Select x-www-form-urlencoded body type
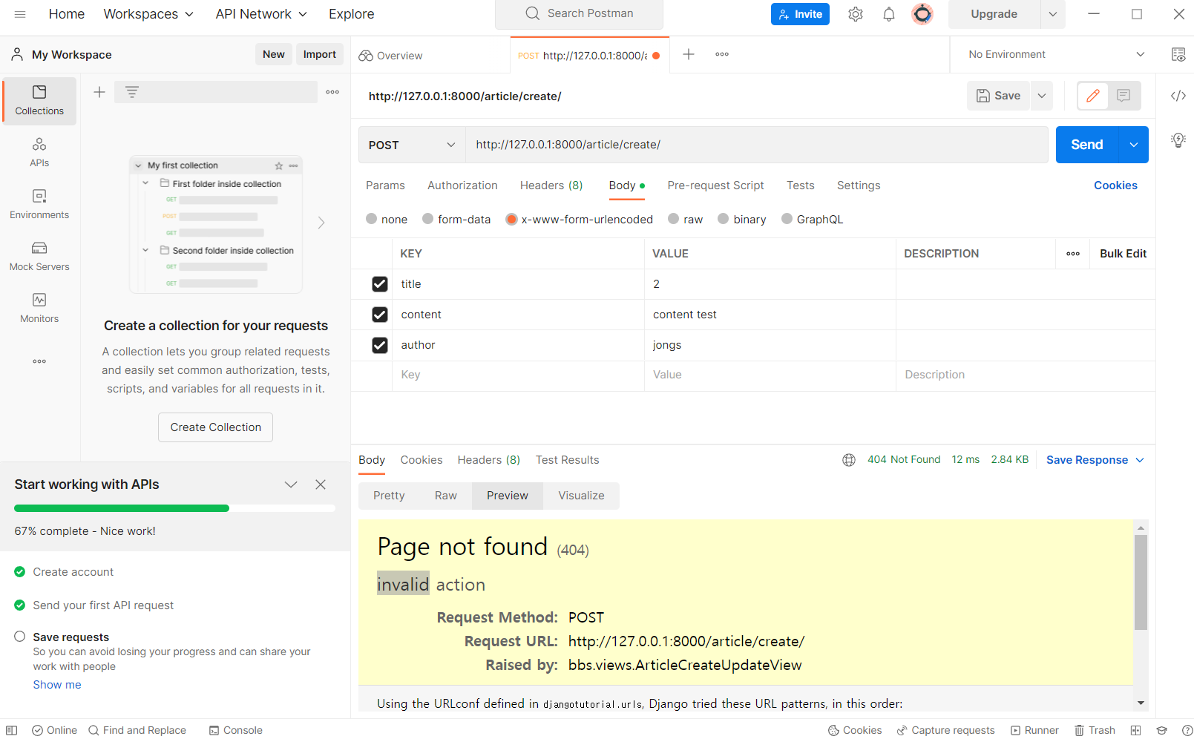Viewport: 1194px width, 739px height. click(x=511, y=219)
